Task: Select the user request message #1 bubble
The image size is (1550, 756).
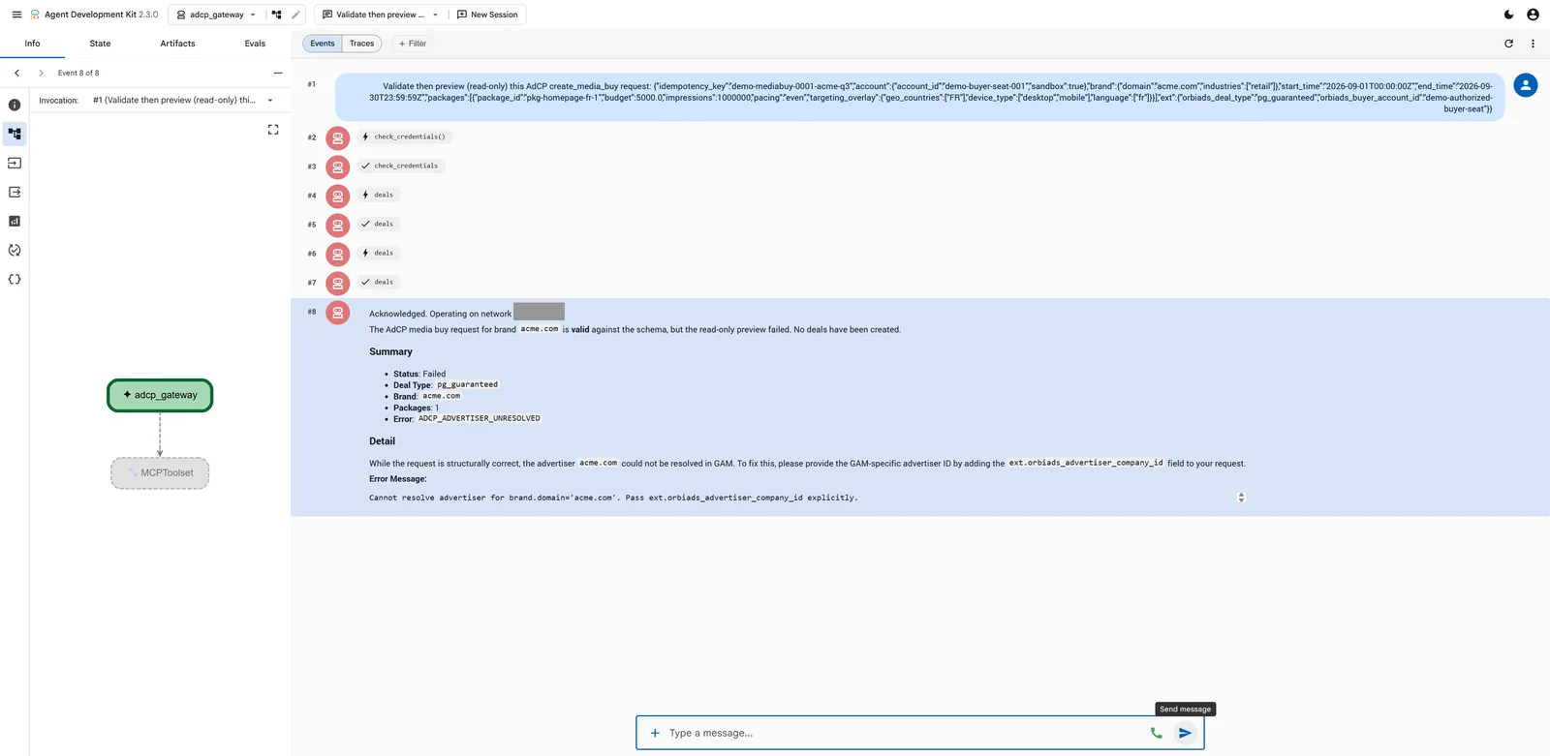Action: point(919,97)
